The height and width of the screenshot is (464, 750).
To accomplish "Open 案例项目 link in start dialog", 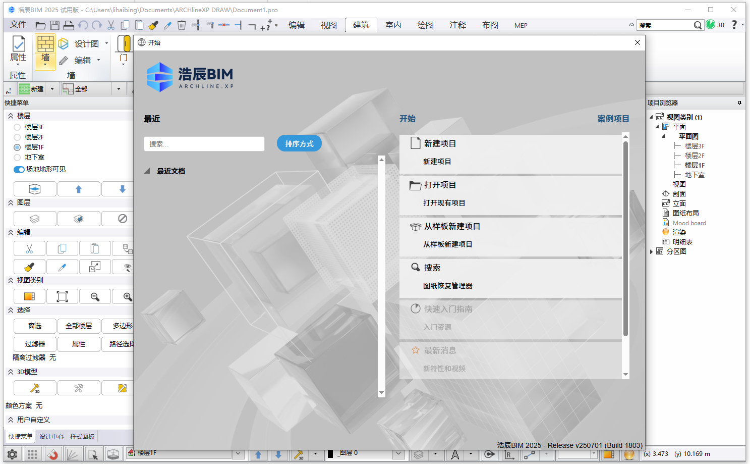I will [x=613, y=119].
